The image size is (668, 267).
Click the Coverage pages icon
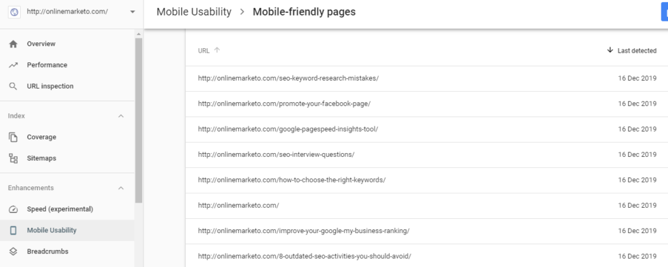point(13,137)
